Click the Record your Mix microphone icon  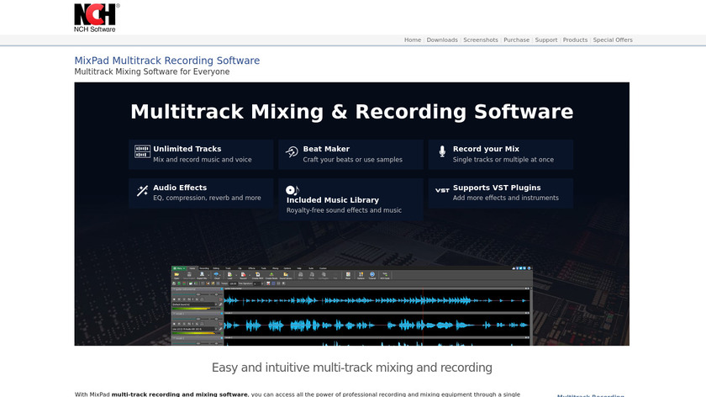pos(442,151)
